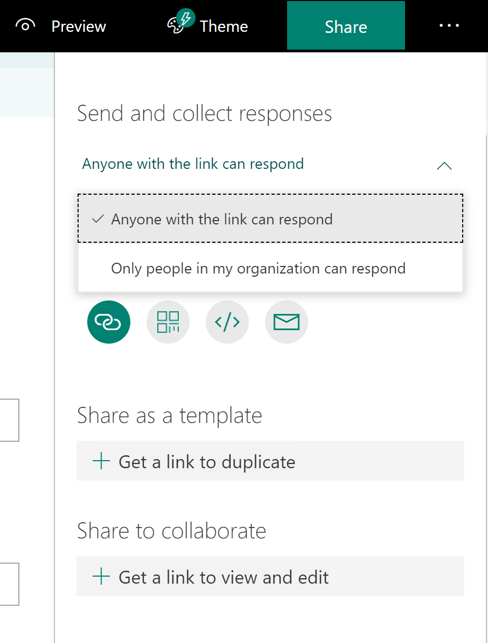Screen dimensions: 488x643
Task: Choose the email sharing icon
Action: click(x=287, y=322)
